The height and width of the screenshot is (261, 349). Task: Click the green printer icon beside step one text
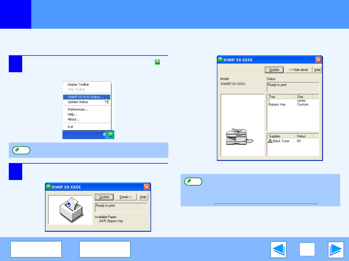[x=157, y=62]
